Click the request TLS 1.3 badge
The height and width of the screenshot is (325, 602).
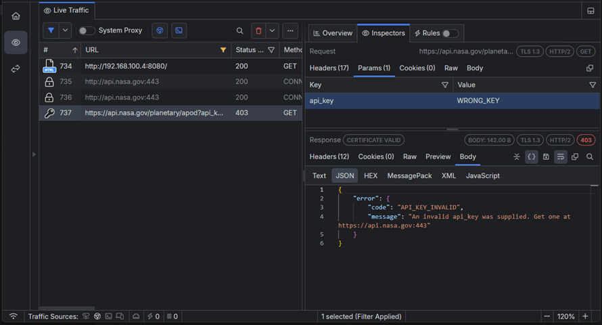pos(530,51)
